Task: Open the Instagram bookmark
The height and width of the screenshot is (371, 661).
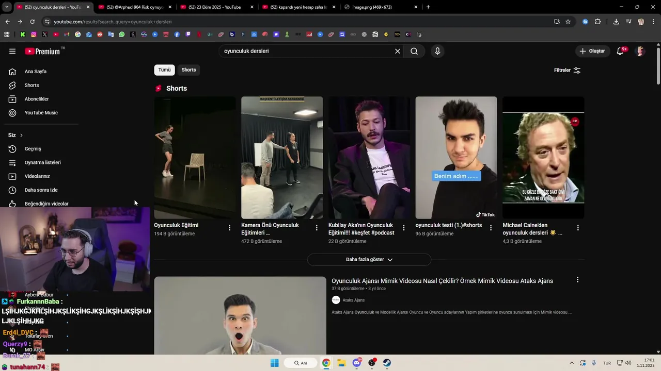Action: tap(34, 35)
